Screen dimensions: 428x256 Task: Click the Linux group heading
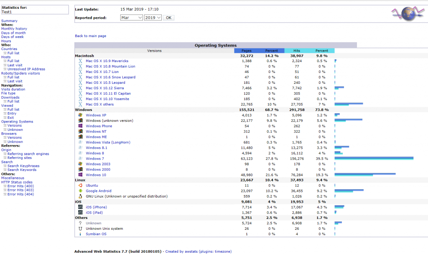click(x=80, y=180)
